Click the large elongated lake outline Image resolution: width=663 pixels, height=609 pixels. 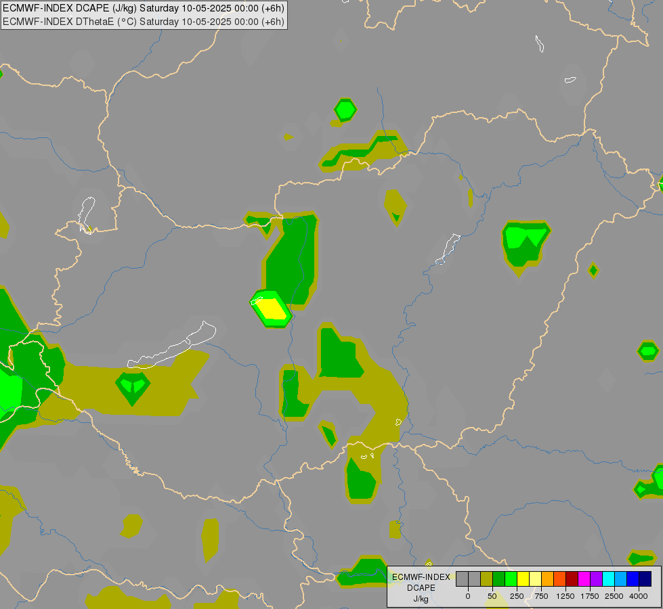click(x=172, y=345)
